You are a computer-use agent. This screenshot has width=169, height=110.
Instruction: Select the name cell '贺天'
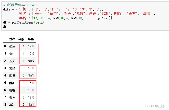12,61
